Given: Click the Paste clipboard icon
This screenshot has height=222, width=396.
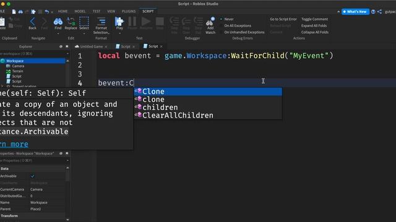Looking at the screenshot, I should click(x=2, y=23).
